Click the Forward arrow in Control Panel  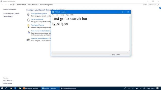(6, 5)
